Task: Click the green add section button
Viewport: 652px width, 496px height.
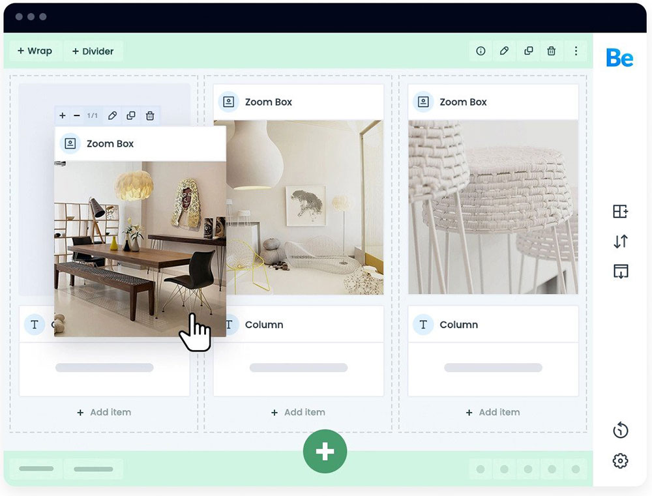Action: [325, 451]
